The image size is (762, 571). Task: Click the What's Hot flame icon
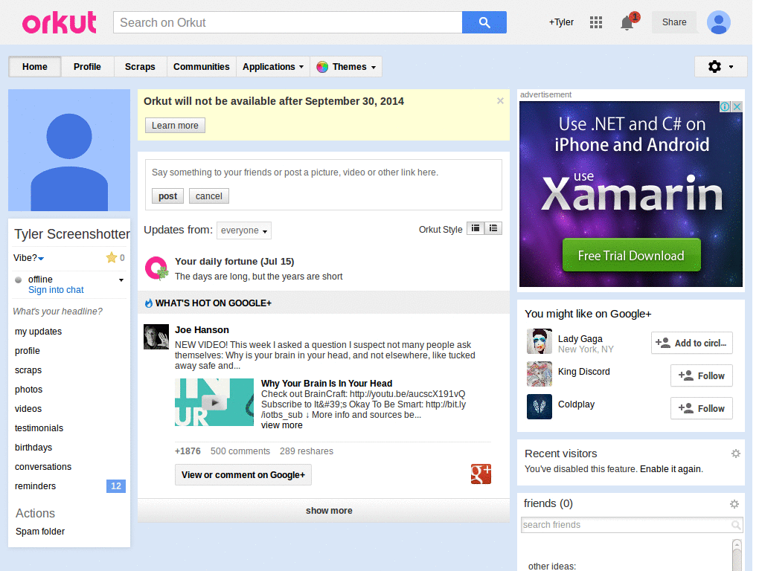click(149, 303)
